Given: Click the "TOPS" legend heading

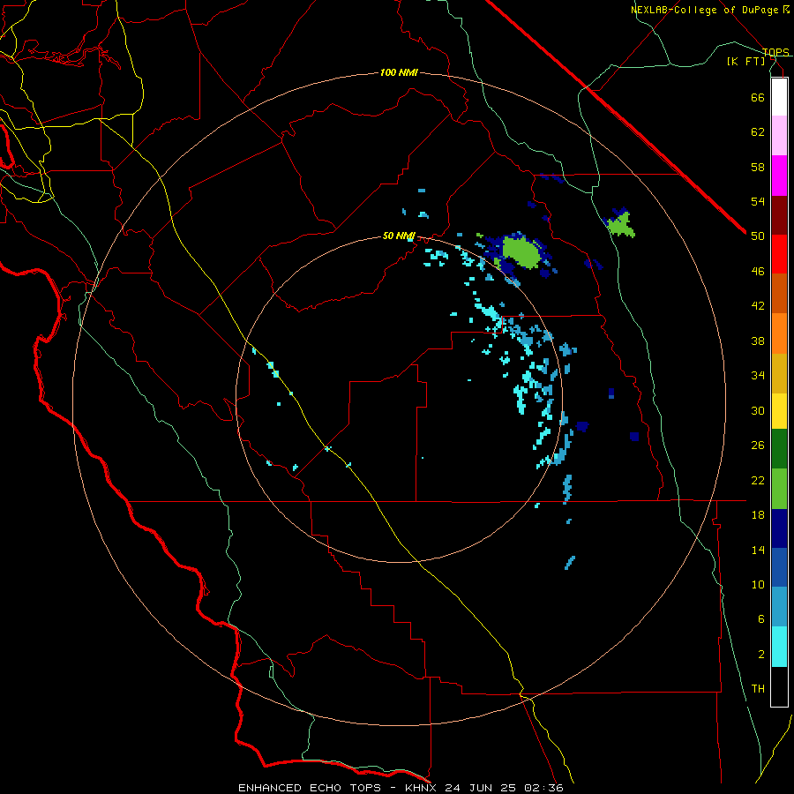Looking at the screenshot, I should coord(775,52).
